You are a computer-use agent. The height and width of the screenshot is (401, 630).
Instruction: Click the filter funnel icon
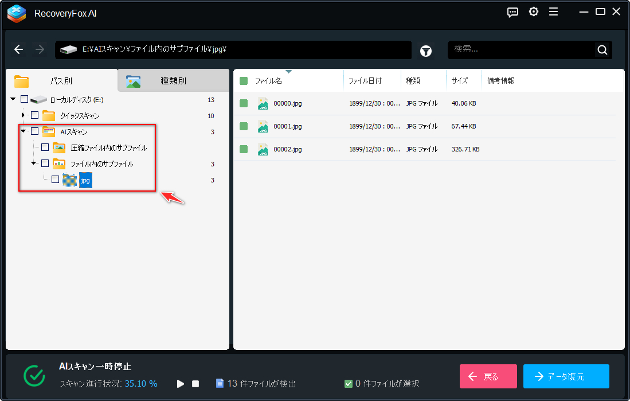coord(426,50)
